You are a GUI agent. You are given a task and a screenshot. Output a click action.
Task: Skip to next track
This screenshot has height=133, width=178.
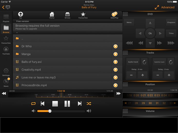coord(80,104)
